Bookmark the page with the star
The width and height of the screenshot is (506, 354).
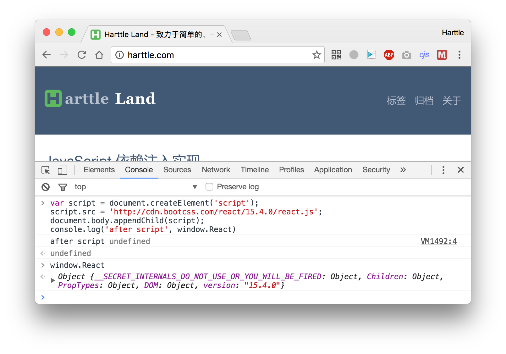coord(317,55)
